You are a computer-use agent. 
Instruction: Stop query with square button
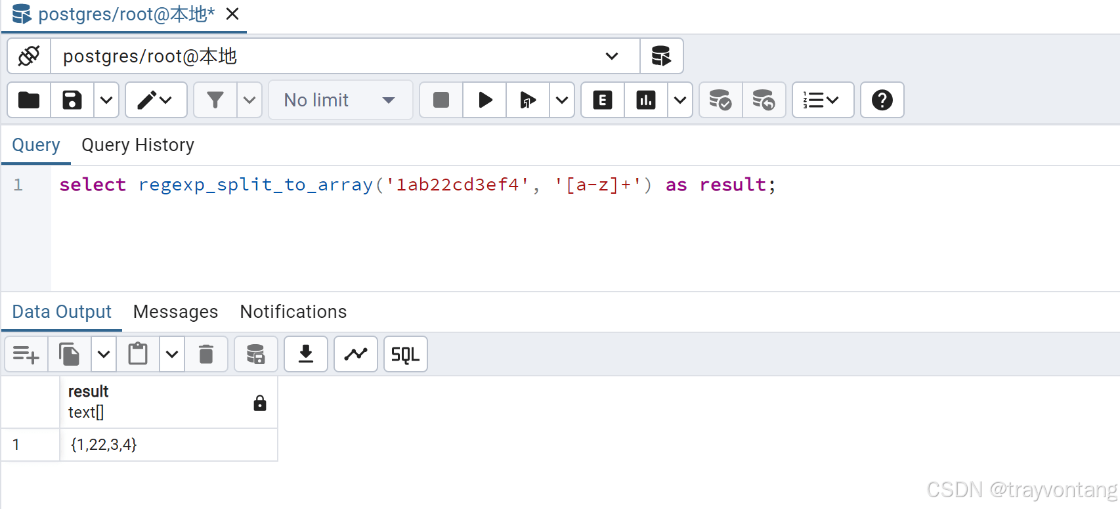coord(441,100)
